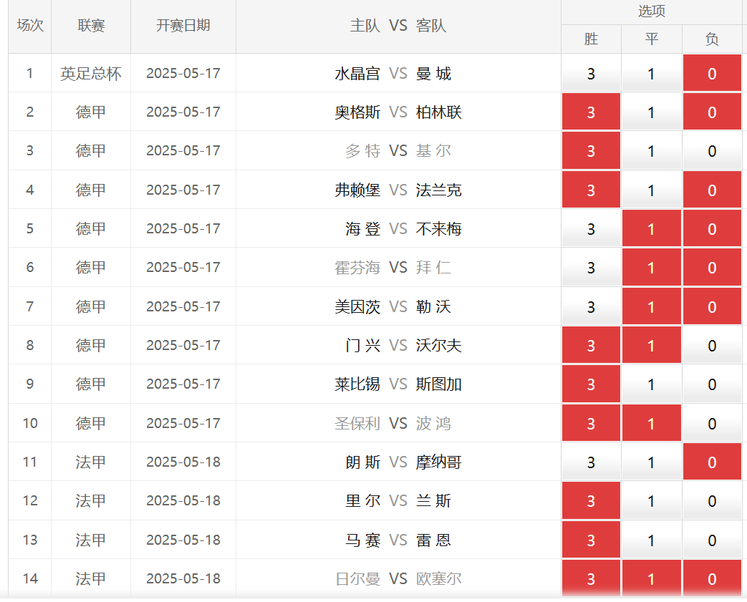Image resolution: width=747 pixels, height=602 pixels.
Task: Select draw option 1 for 奥格斯 VS 柏林联
Action: pos(651,112)
